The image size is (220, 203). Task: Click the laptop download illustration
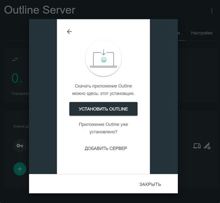pos(104,59)
